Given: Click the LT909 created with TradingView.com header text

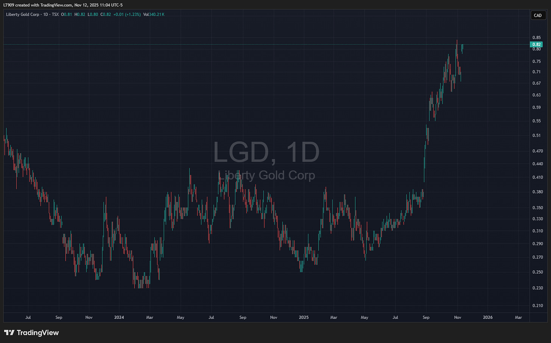Looking at the screenshot, I should coord(63,5).
